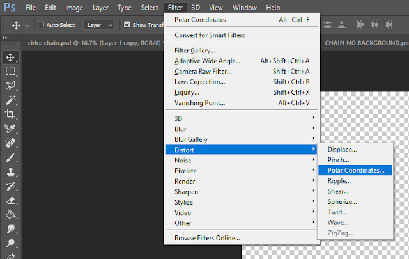Toggle the Auto-Select checkbox
This screenshot has width=409, height=259.
click(41, 25)
